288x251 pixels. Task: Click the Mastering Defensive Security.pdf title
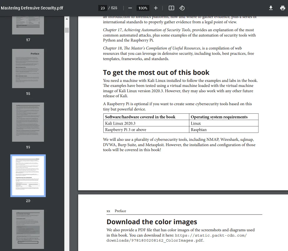pyautogui.click(x=32, y=8)
